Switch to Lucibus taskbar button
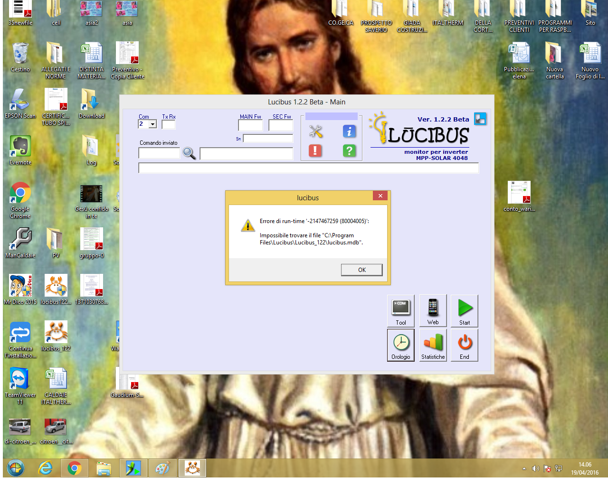Image resolution: width=608 pixels, height=486 pixels. pos(192,468)
